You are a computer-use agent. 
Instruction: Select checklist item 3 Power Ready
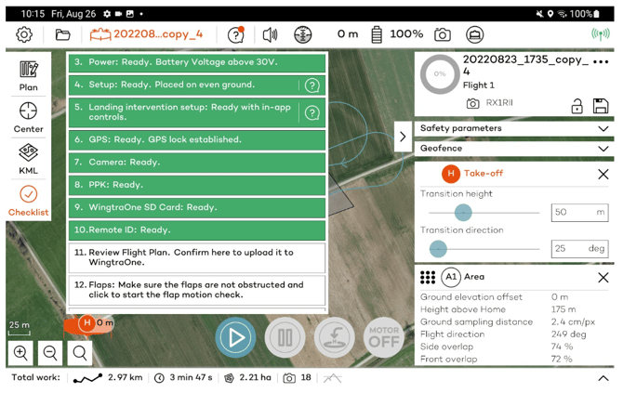[197, 62]
